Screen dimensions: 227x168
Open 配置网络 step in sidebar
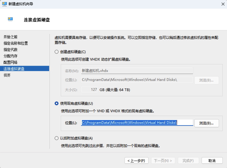coord(11,62)
